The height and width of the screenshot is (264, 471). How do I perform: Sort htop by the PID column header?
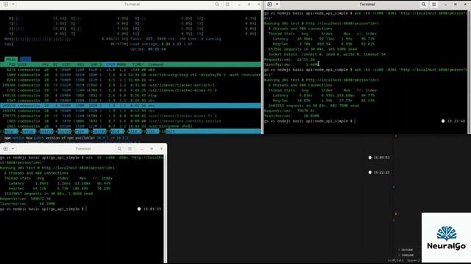tap(12, 65)
